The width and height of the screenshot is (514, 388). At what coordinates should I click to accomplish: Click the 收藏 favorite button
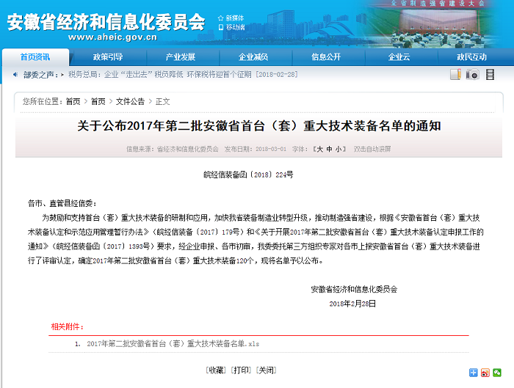(x=216, y=370)
